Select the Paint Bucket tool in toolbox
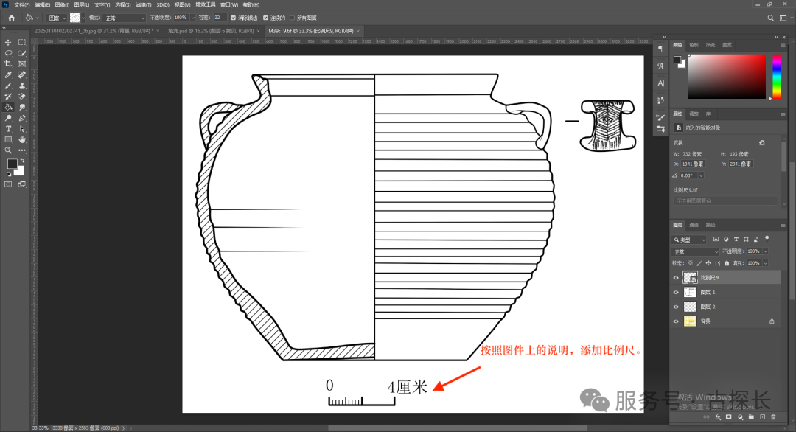 8,107
